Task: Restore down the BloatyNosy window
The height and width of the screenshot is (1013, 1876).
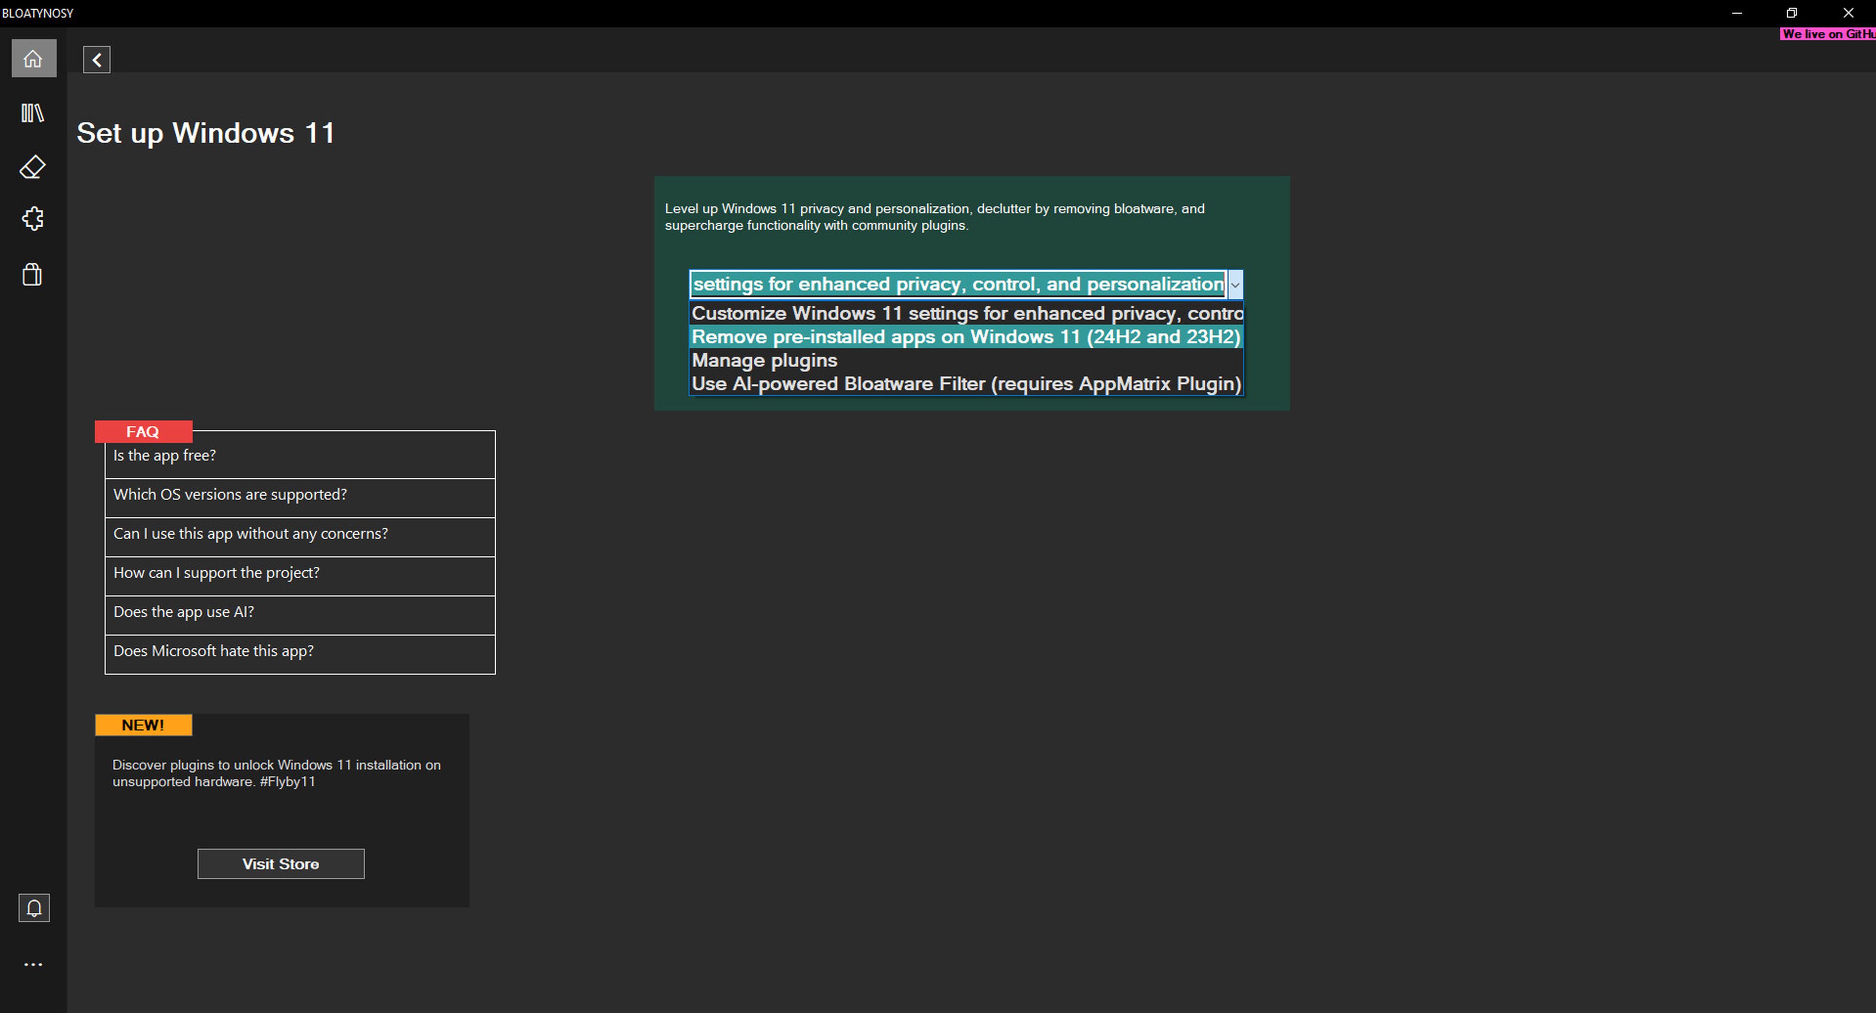Action: pos(1791,13)
